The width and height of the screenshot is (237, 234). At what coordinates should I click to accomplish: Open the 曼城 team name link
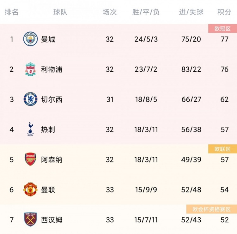[x=48, y=39]
